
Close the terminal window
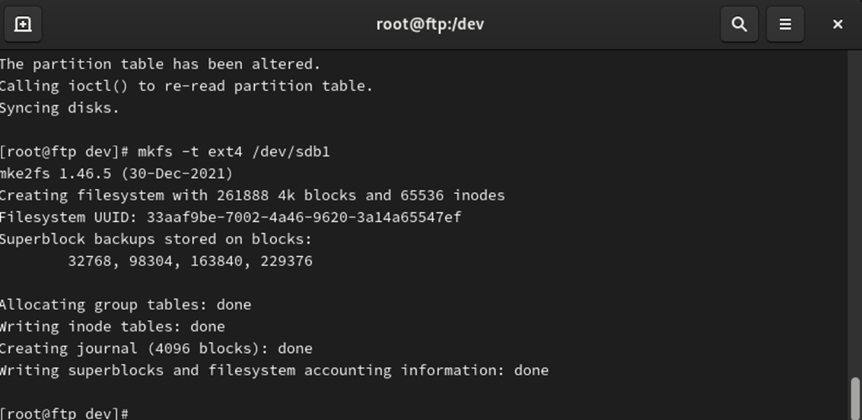tap(837, 24)
